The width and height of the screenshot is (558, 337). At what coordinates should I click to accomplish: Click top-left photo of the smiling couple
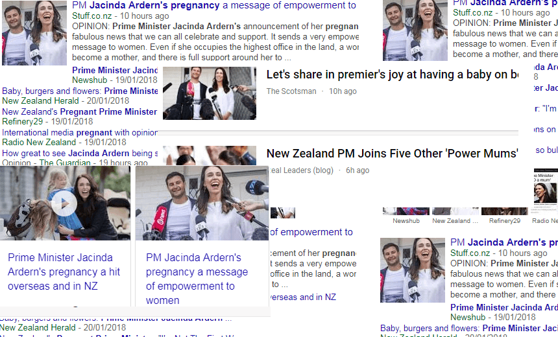pyautogui.click(x=34, y=32)
